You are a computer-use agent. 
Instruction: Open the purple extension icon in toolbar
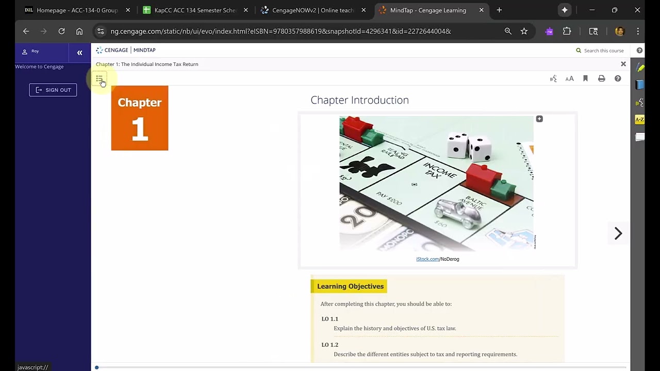(549, 31)
